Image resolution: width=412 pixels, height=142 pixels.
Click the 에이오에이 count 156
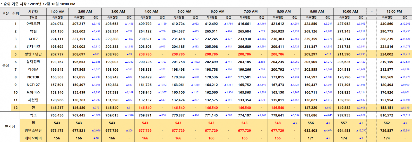click(x=57, y=138)
